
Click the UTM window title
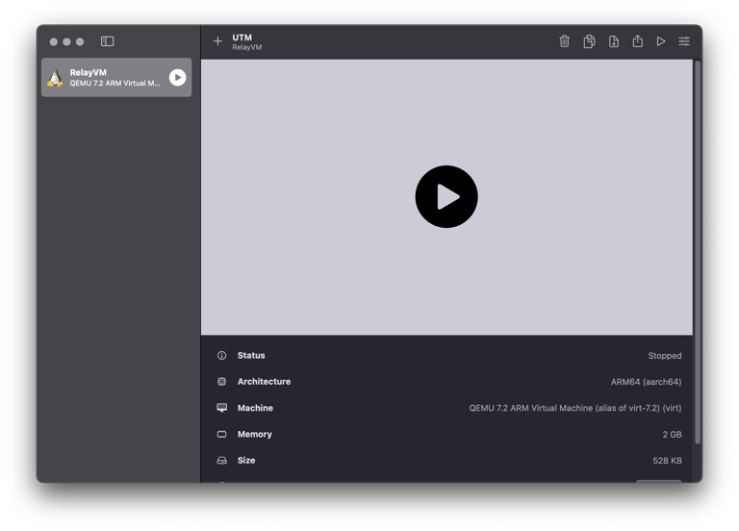pyautogui.click(x=242, y=38)
